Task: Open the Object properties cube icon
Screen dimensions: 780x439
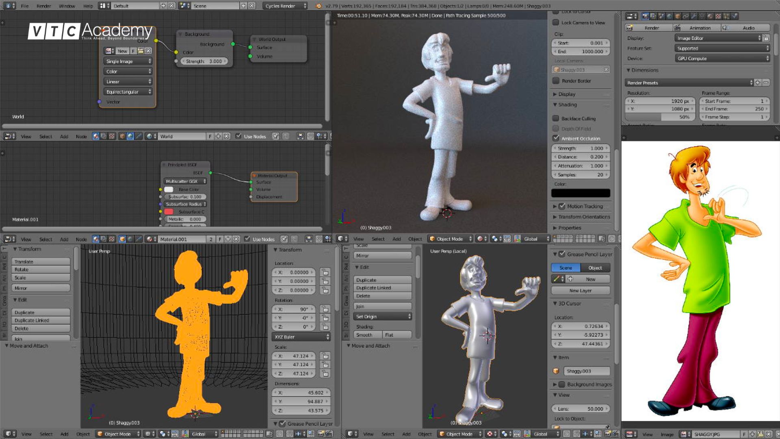Action: (x=678, y=16)
